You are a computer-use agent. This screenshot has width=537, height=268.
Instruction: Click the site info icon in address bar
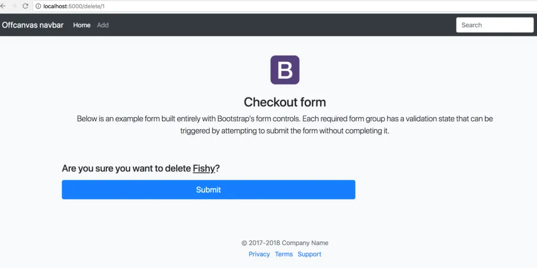point(38,6)
